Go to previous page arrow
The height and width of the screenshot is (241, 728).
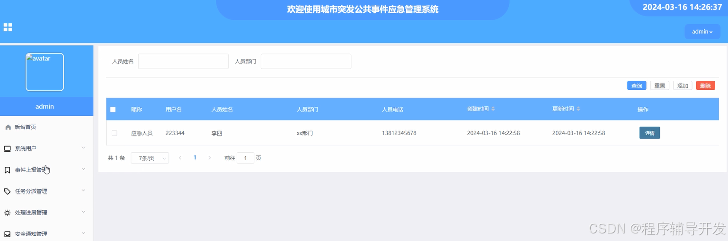click(x=180, y=158)
